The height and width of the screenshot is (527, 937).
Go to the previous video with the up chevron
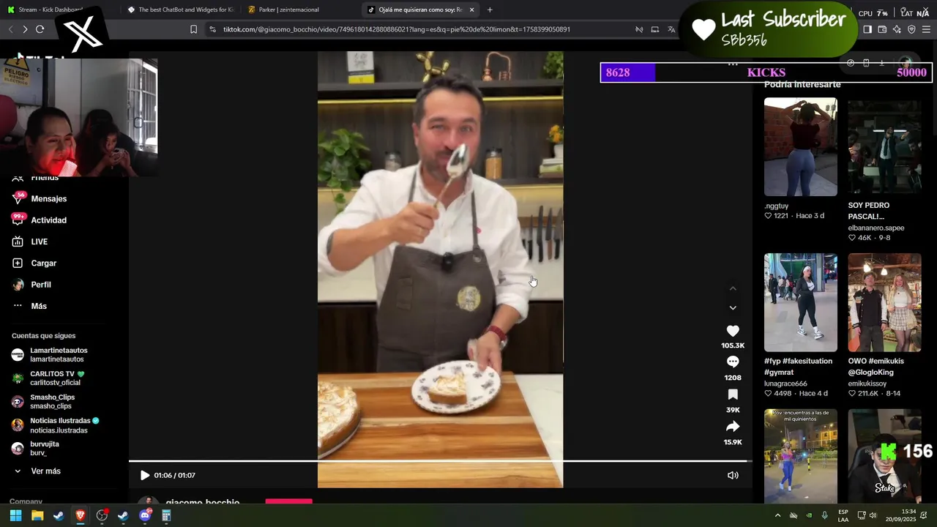pyautogui.click(x=733, y=288)
